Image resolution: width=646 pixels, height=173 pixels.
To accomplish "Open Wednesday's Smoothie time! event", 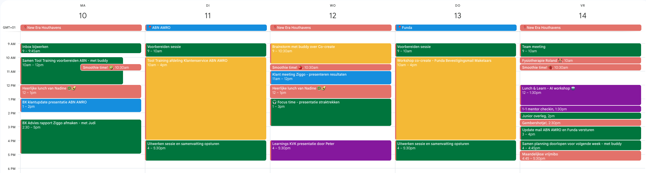I will click(x=331, y=67).
